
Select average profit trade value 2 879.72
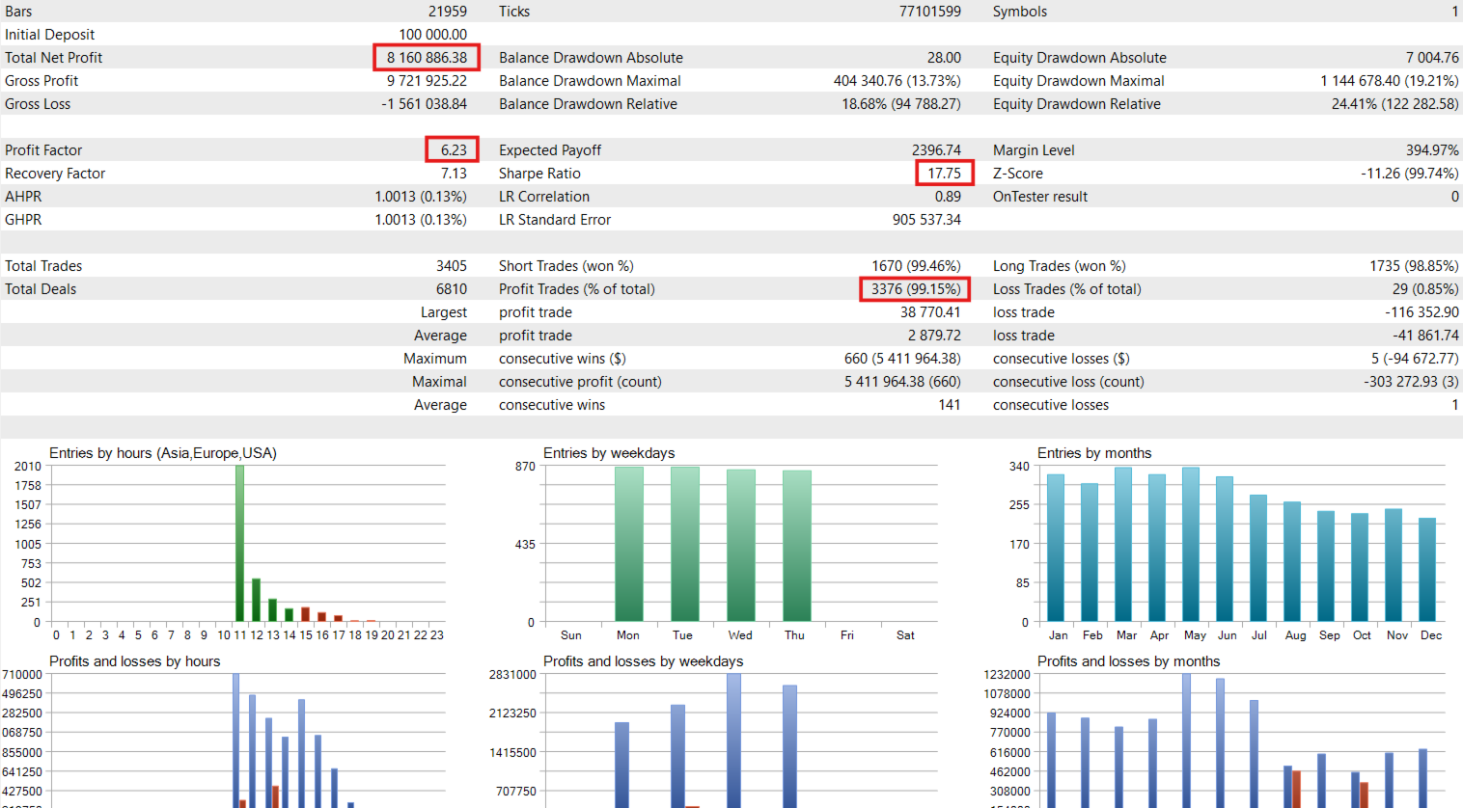click(x=934, y=336)
